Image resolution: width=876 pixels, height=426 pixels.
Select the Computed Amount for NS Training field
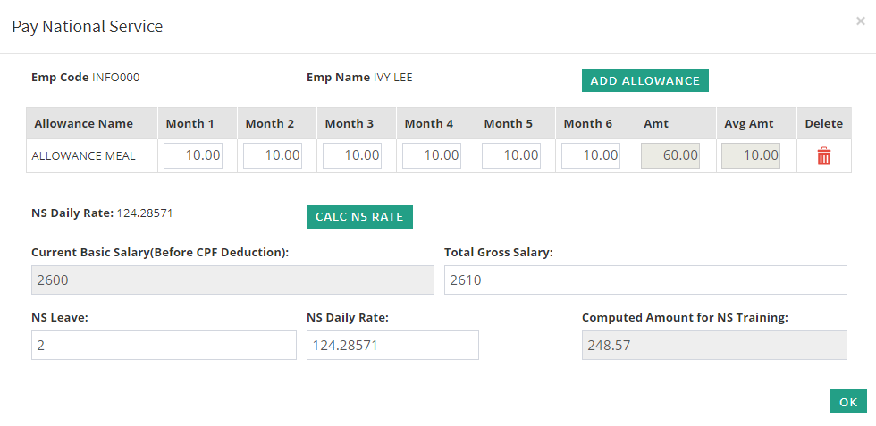713,346
